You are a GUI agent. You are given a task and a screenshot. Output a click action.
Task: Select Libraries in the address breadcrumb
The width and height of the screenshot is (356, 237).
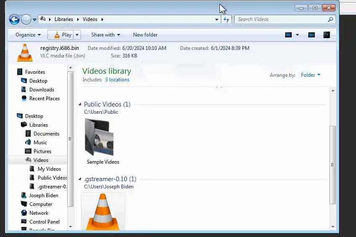click(64, 19)
